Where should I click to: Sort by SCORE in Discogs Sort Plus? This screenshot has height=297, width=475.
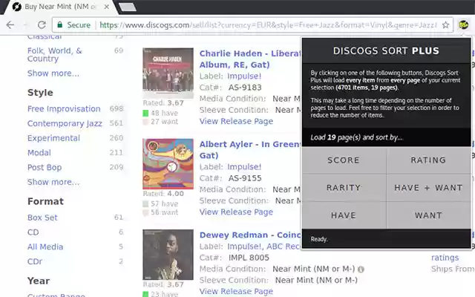pos(344,160)
